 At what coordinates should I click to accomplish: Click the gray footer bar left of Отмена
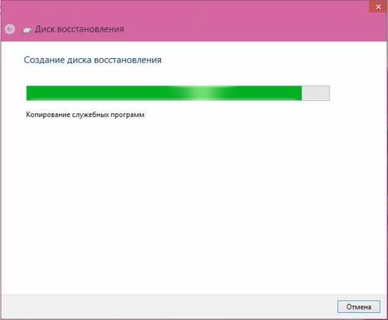pos(168,306)
